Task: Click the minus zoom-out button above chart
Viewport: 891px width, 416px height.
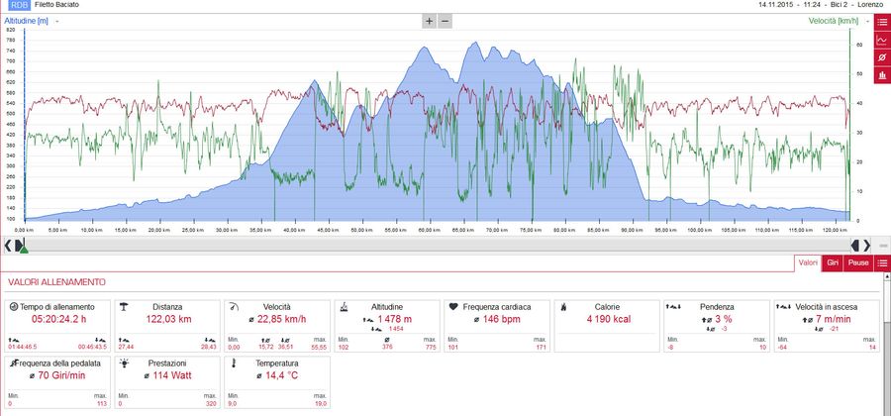Action: 445,21
